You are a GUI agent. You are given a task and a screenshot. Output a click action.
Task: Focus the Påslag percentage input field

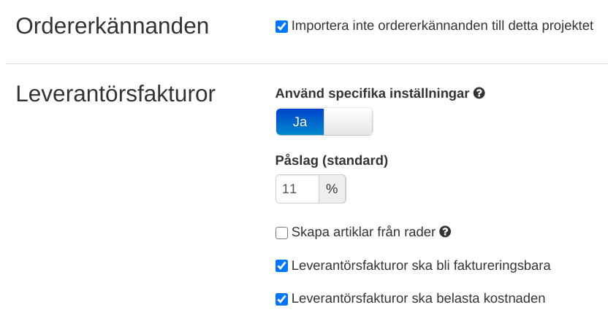coord(297,189)
